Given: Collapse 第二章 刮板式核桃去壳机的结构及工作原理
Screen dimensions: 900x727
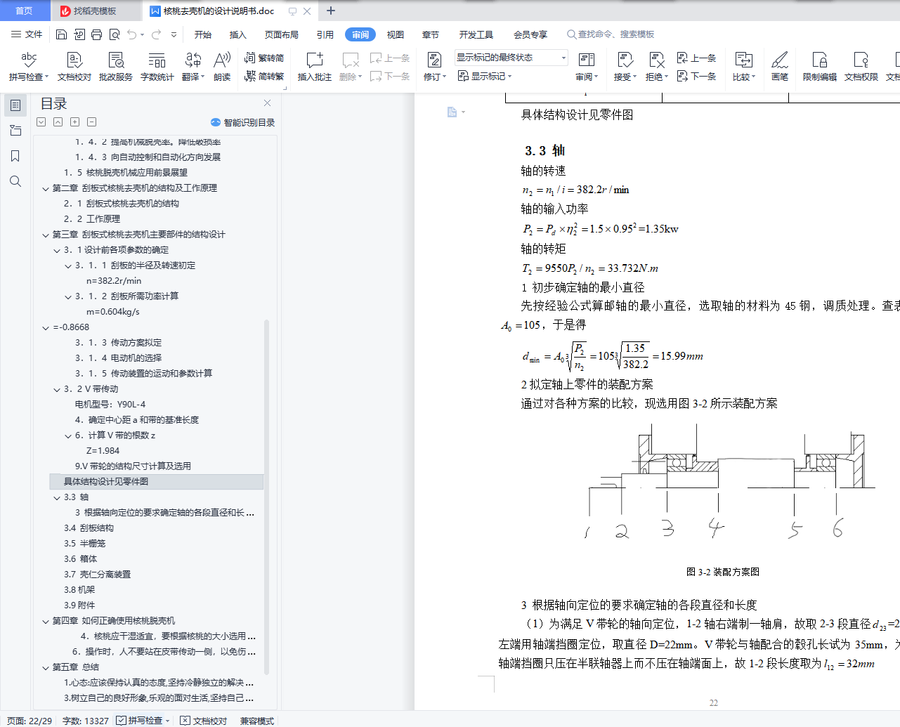Looking at the screenshot, I should (x=46, y=188).
